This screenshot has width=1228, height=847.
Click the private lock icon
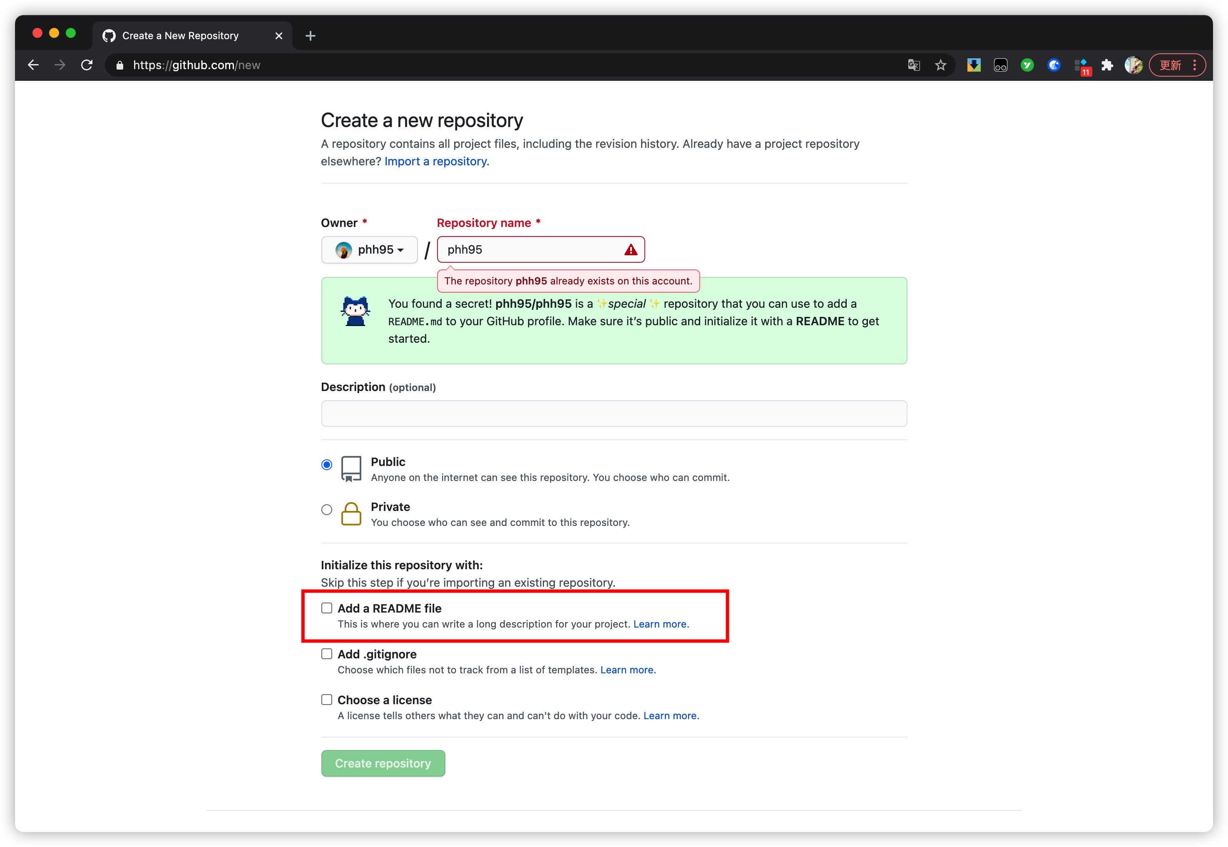point(351,514)
